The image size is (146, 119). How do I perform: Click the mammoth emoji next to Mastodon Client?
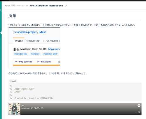pyautogui.click(x=18, y=49)
